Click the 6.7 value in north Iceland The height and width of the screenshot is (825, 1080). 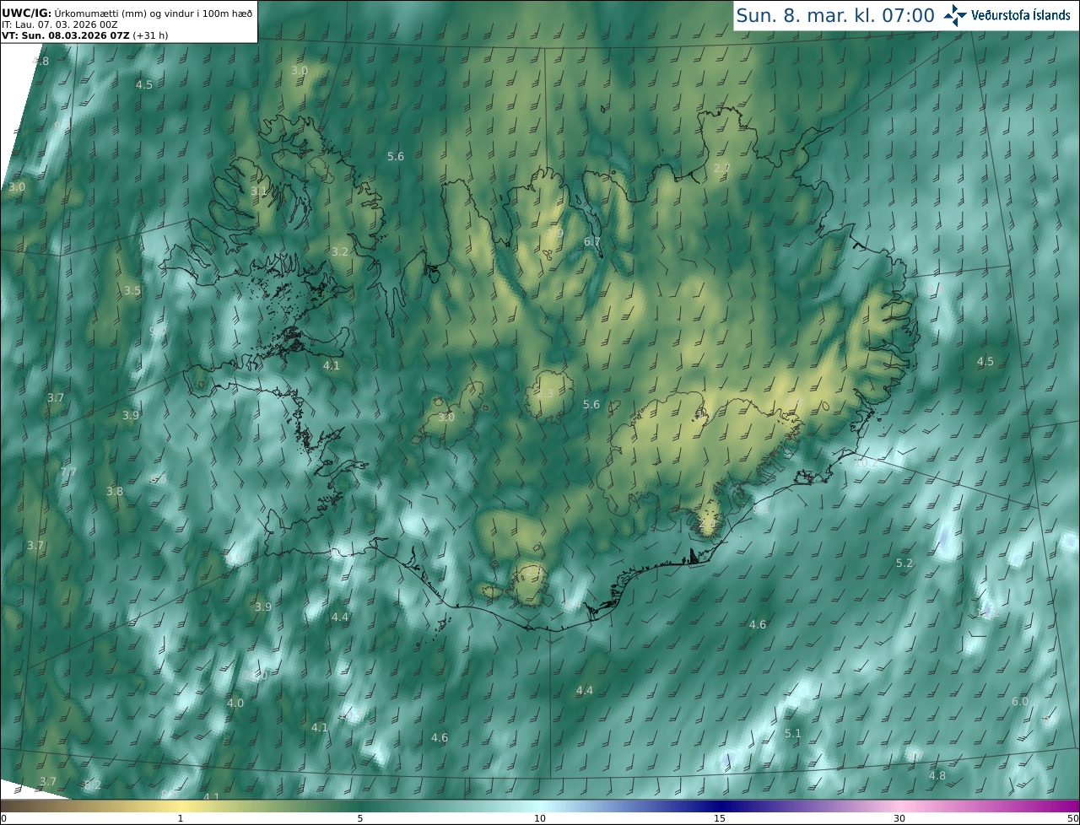click(592, 241)
